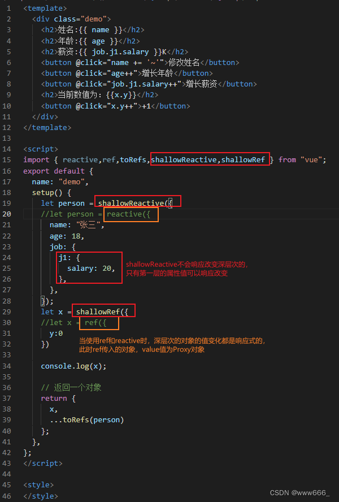
Task: Click the opening <template> tag on line 1
Action: point(45,8)
